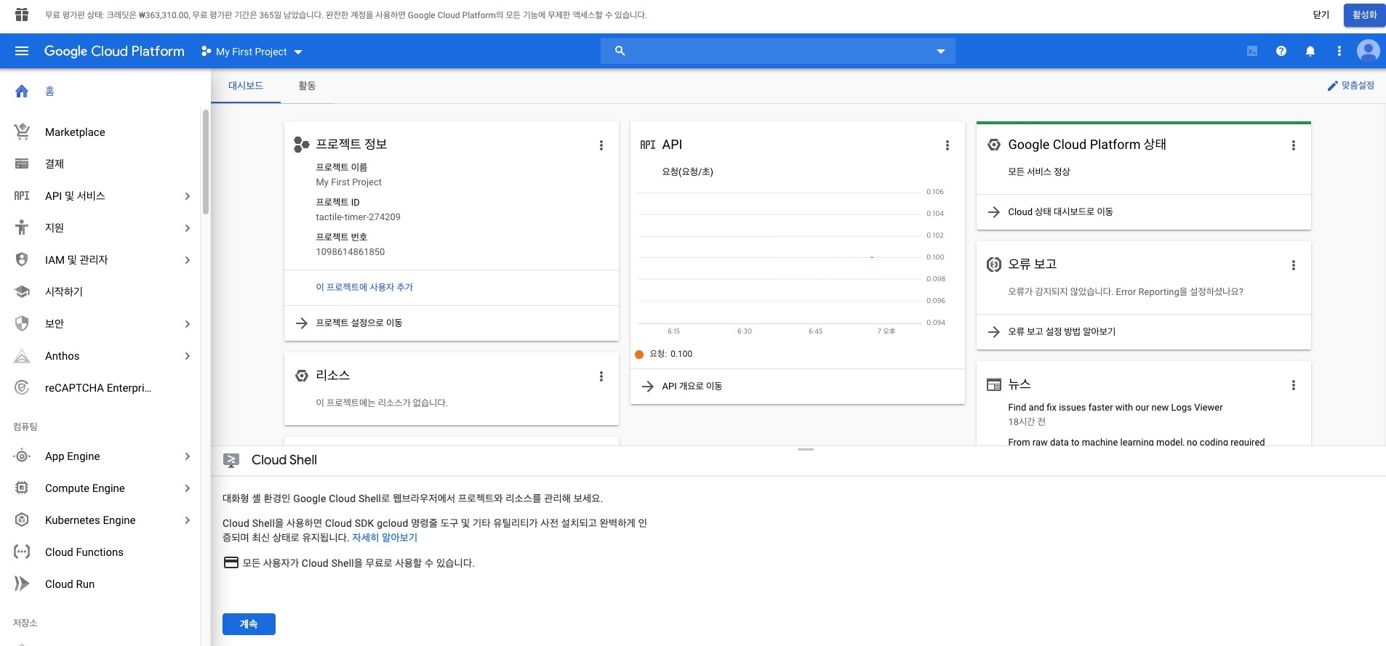
Task: Open the user account avatar
Action: (x=1369, y=51)
